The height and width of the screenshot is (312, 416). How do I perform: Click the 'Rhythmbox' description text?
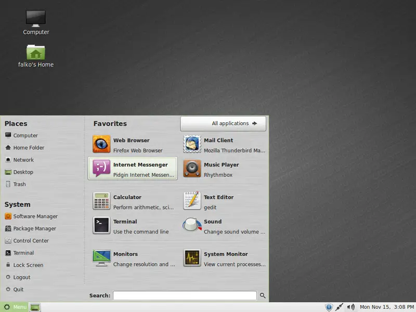coord(218,175)
